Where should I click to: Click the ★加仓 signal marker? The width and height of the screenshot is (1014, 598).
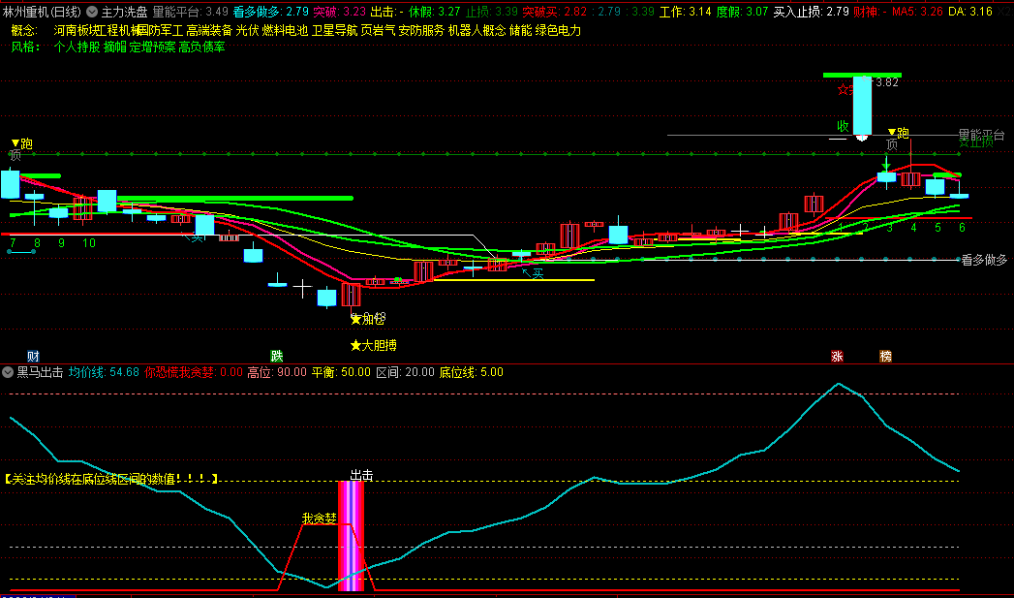point(367,319)
